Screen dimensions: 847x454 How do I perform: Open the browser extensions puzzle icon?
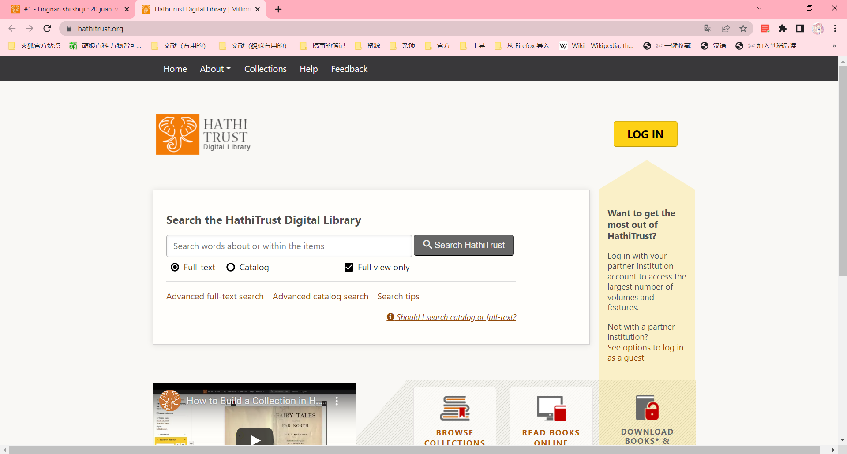pos(783,29)
